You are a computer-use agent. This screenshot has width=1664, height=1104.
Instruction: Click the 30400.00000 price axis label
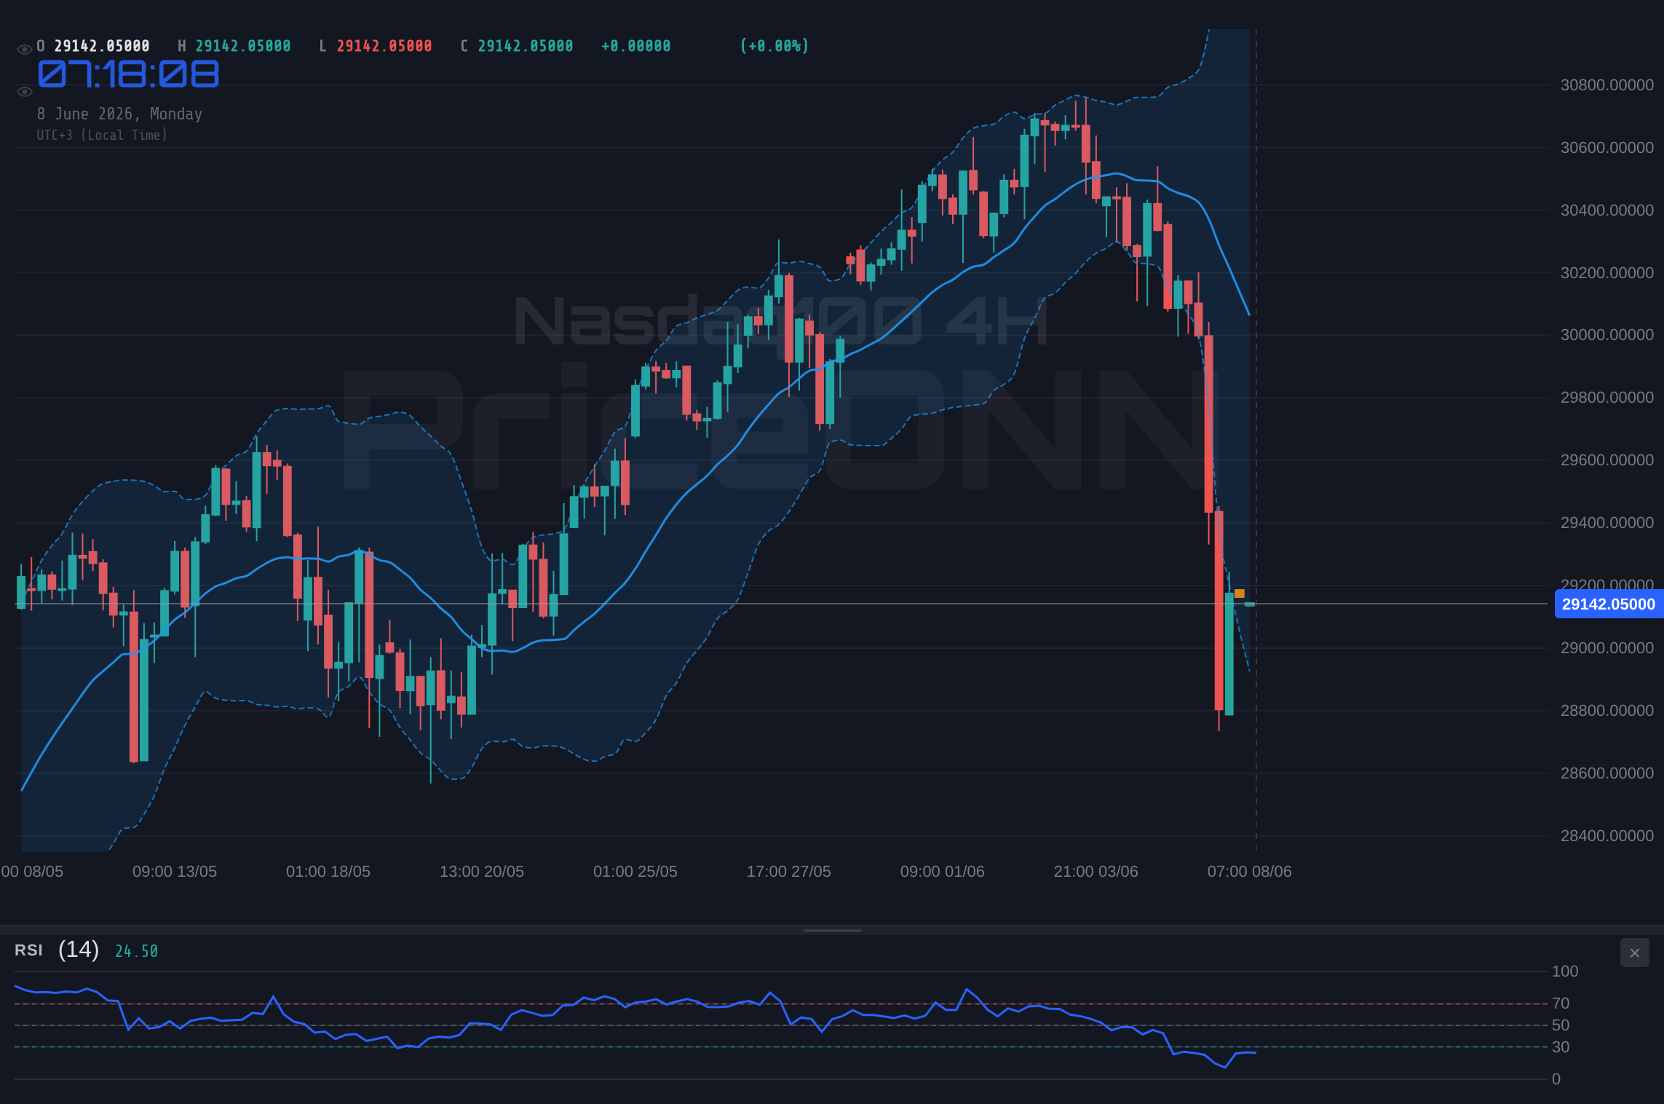1607,210
